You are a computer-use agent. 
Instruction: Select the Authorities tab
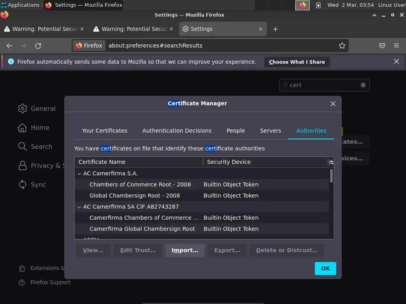point(311,131)
